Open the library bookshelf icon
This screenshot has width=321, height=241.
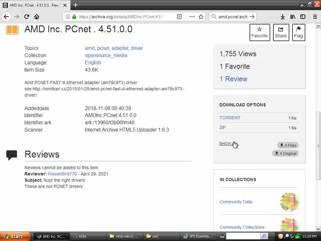[293, 17]
